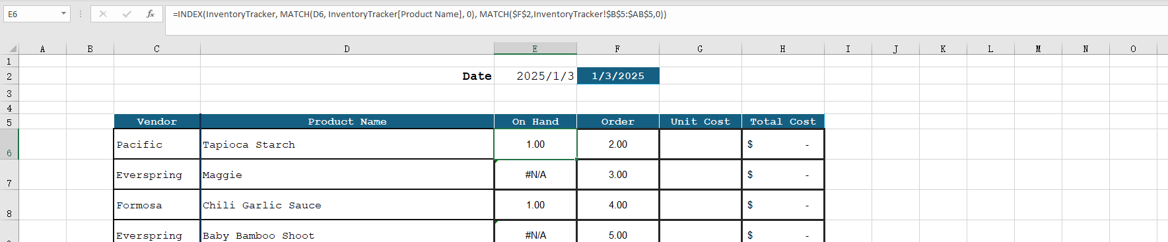Viewport: 1168px width, 242px height.
Task: Select column L header
Action: (990, 49)
